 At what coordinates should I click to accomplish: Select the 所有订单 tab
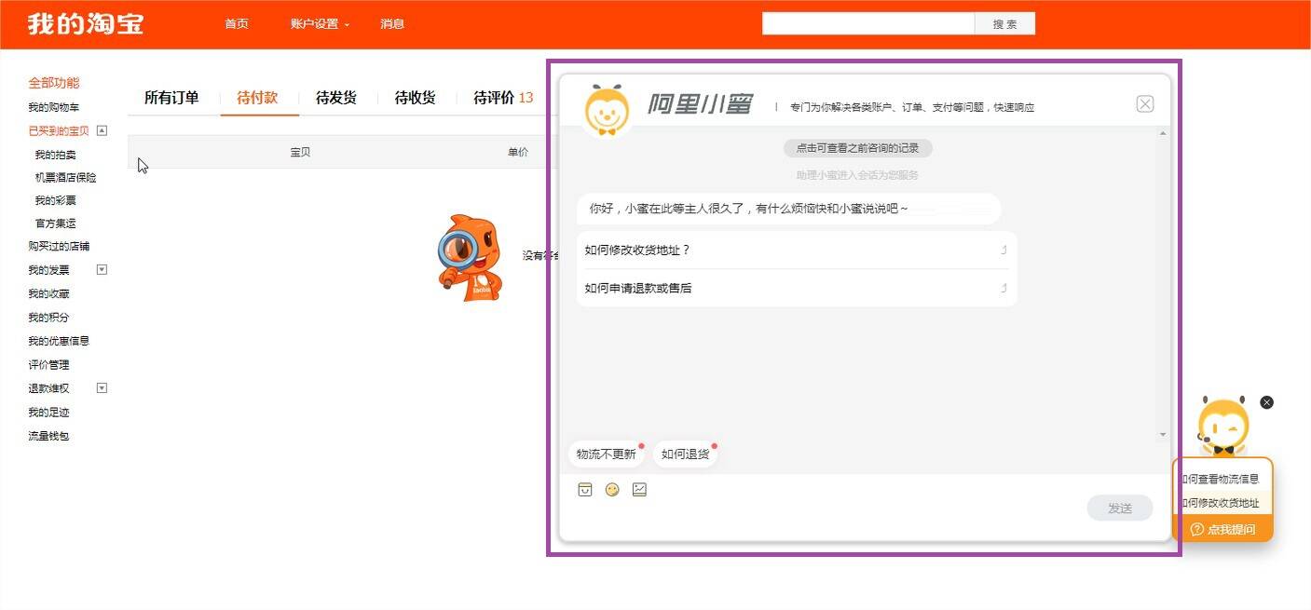tap(171, 98)
